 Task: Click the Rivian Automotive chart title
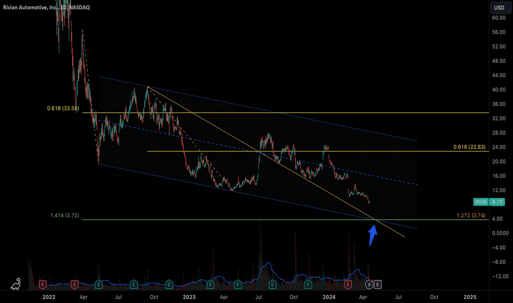pos(46,7)
